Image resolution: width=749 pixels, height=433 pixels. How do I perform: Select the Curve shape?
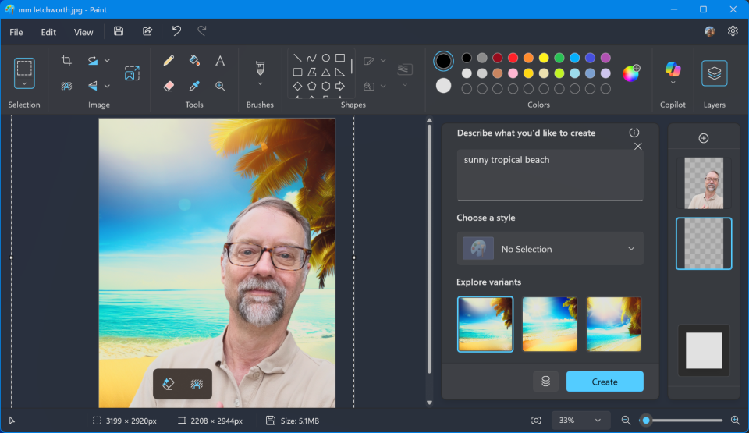click(311, 58)
